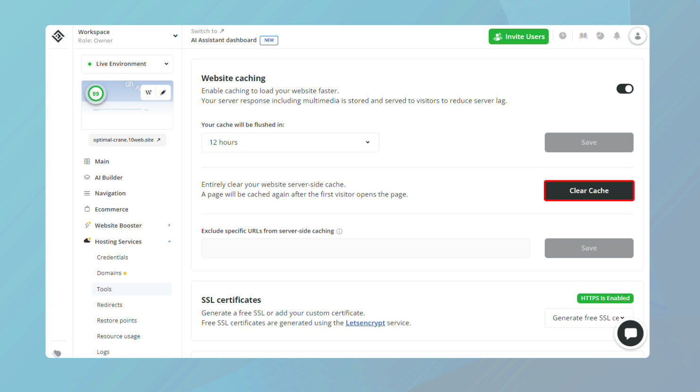Click the 10Web logo icon

(x=58, y=36)
